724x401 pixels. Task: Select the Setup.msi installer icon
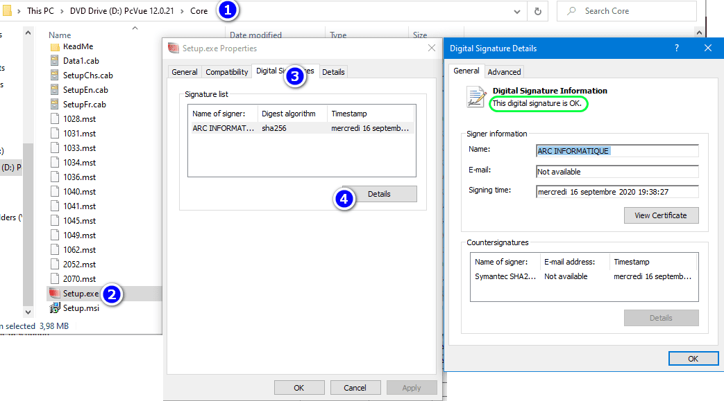coord(54,308)
